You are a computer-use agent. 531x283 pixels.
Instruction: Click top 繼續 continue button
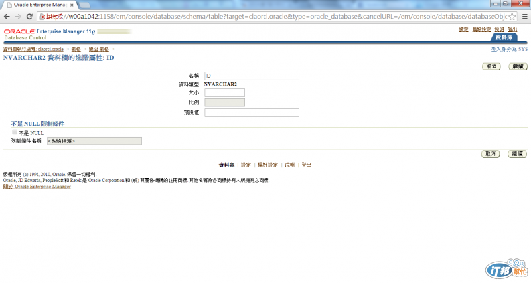518,66
